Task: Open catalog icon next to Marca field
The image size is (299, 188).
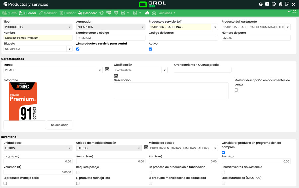Action: (x=107, y=69)
